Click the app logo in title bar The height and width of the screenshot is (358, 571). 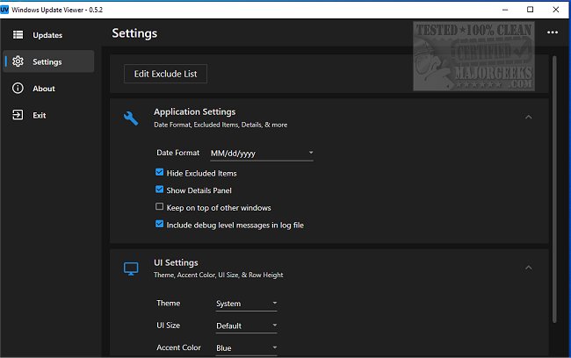click(x=6, y=9)
